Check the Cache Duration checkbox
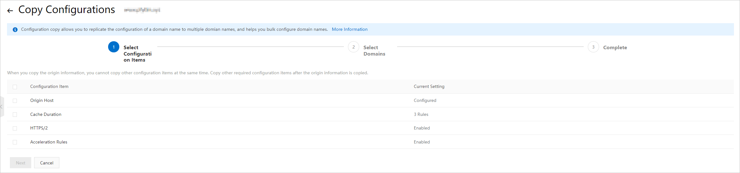 point(15,115)
